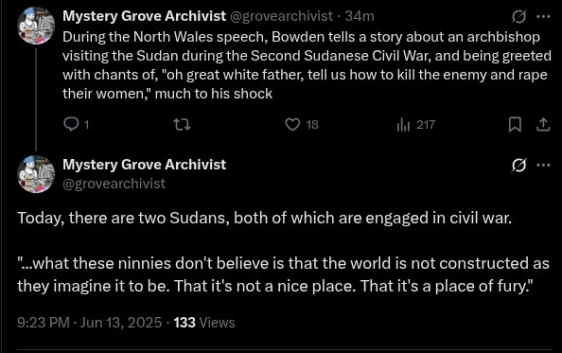Click the 9:23 PM Jun 13, 2025 timestamp
The width and height of the screenshot is (562, 353).
click(x=89, y=323)
